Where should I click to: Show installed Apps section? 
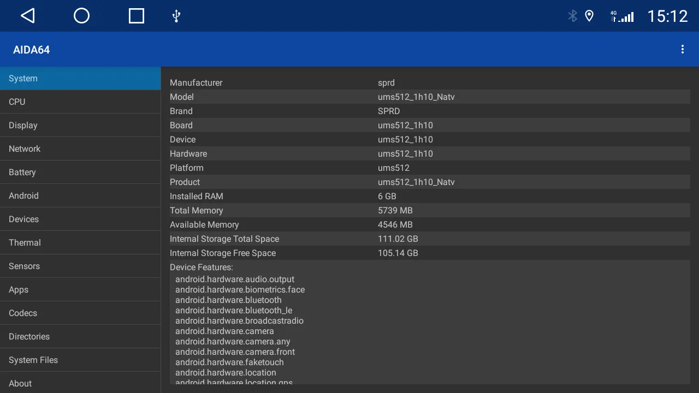[x=80, y=290]
